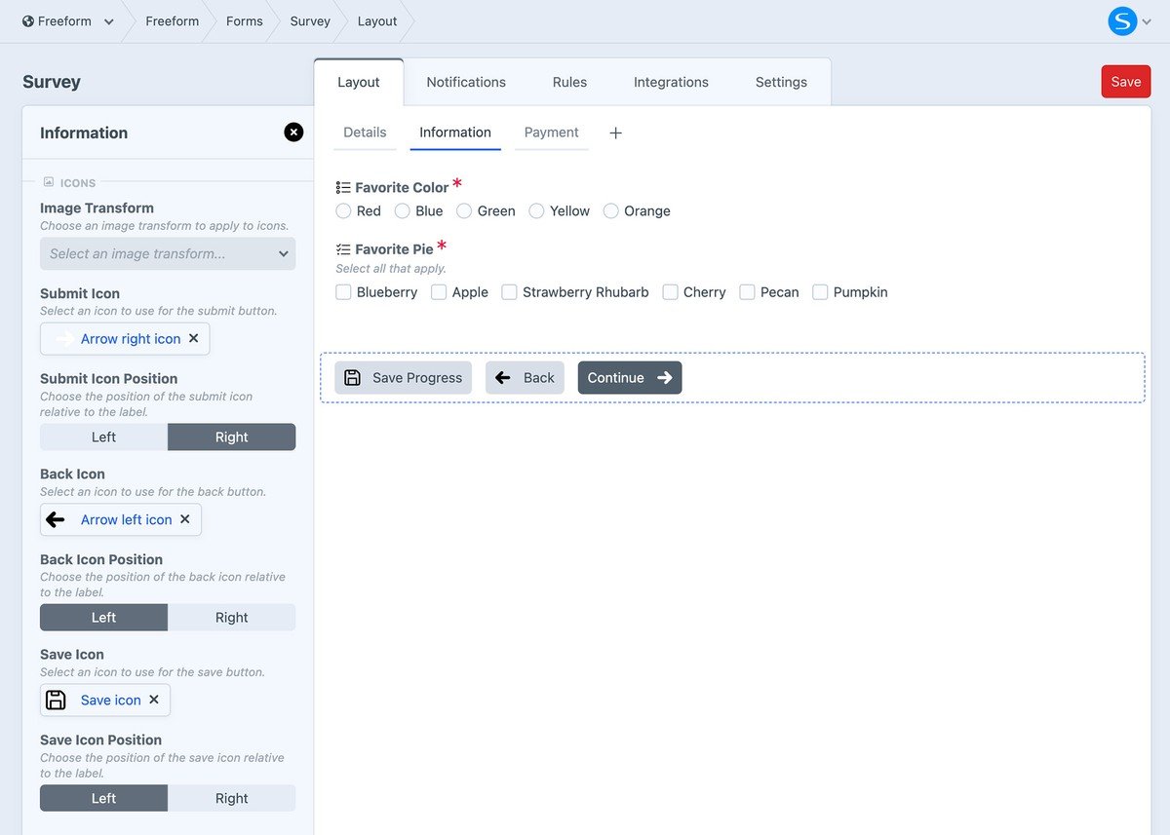Screen dimensions: 1170x835
Task: Open the Integrations tab
Action: click(671, 82)
